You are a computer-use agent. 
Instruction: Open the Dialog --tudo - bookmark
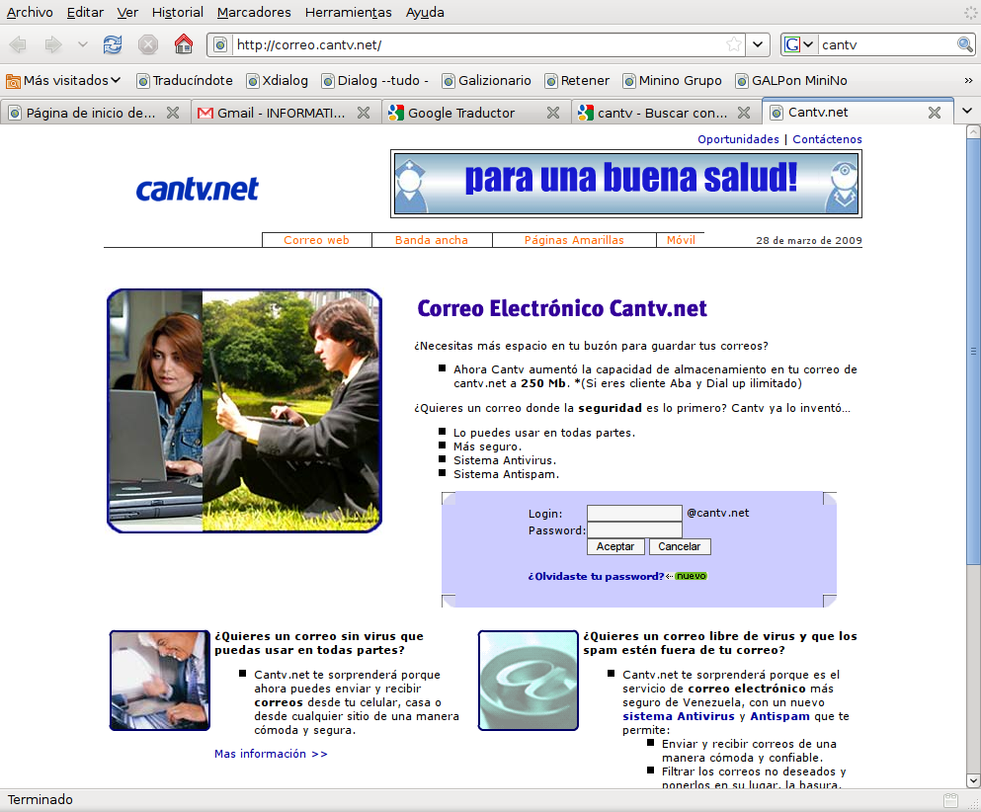pos(375,81)
